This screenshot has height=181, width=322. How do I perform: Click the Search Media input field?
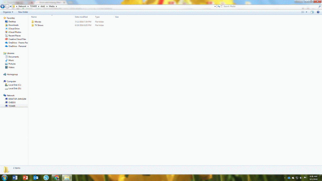click(270, 6)
